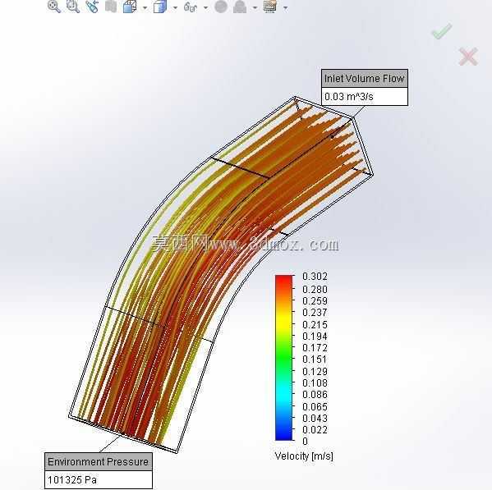Image resolution: width=492 pixels, height=490 pixels.
Task: Click the Zoom to Fit magnifier icon
Action: tap(54, 7)
